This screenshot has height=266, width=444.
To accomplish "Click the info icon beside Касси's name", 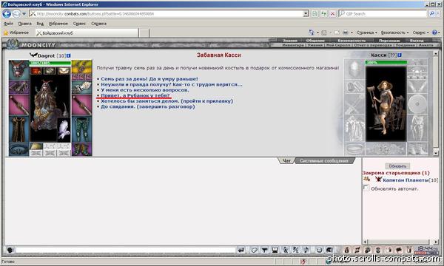I will coord(400,55).
